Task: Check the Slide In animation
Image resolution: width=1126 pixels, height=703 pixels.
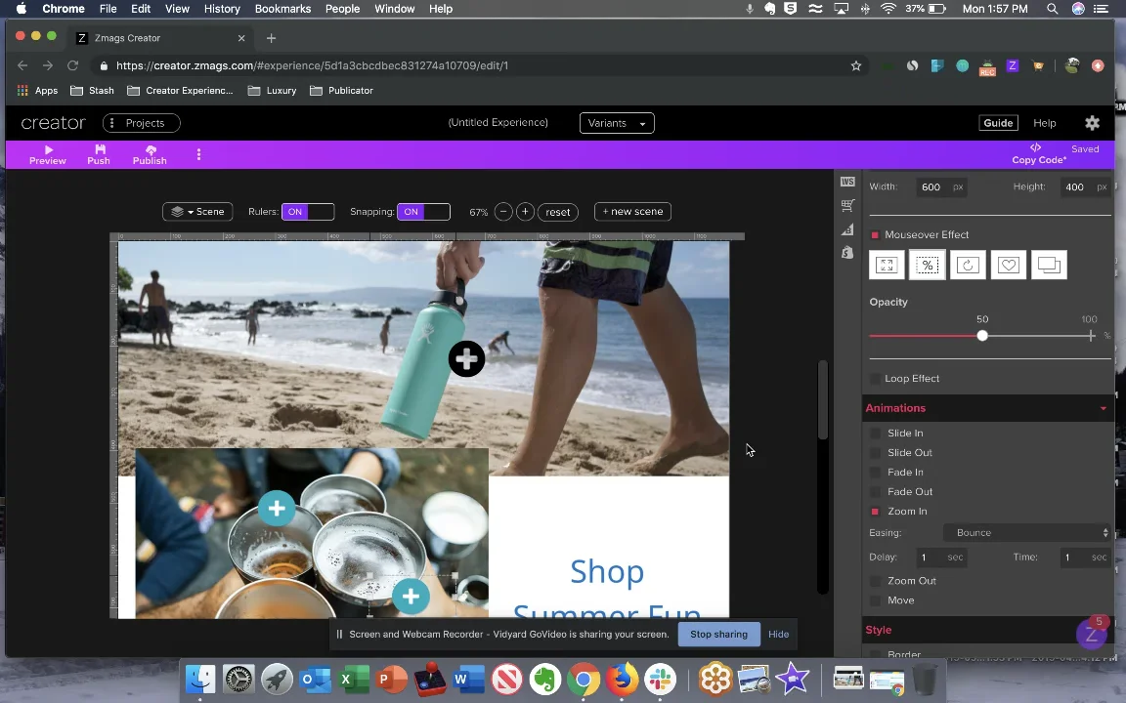Action: 875,434
